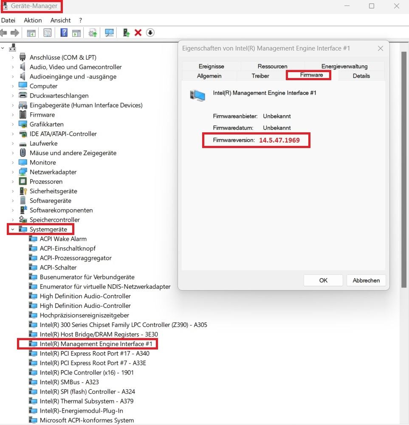Click the circled down-arrow toolbar icon
This screenshot has height=425, width=409.
(150, 33)
